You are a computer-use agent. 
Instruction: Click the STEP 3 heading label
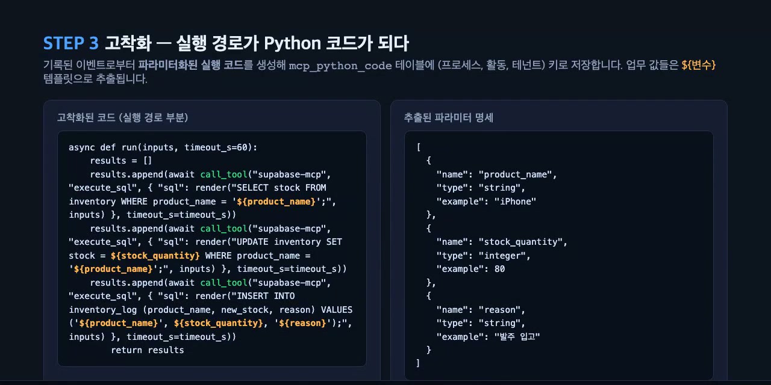(x=70, y=43)
